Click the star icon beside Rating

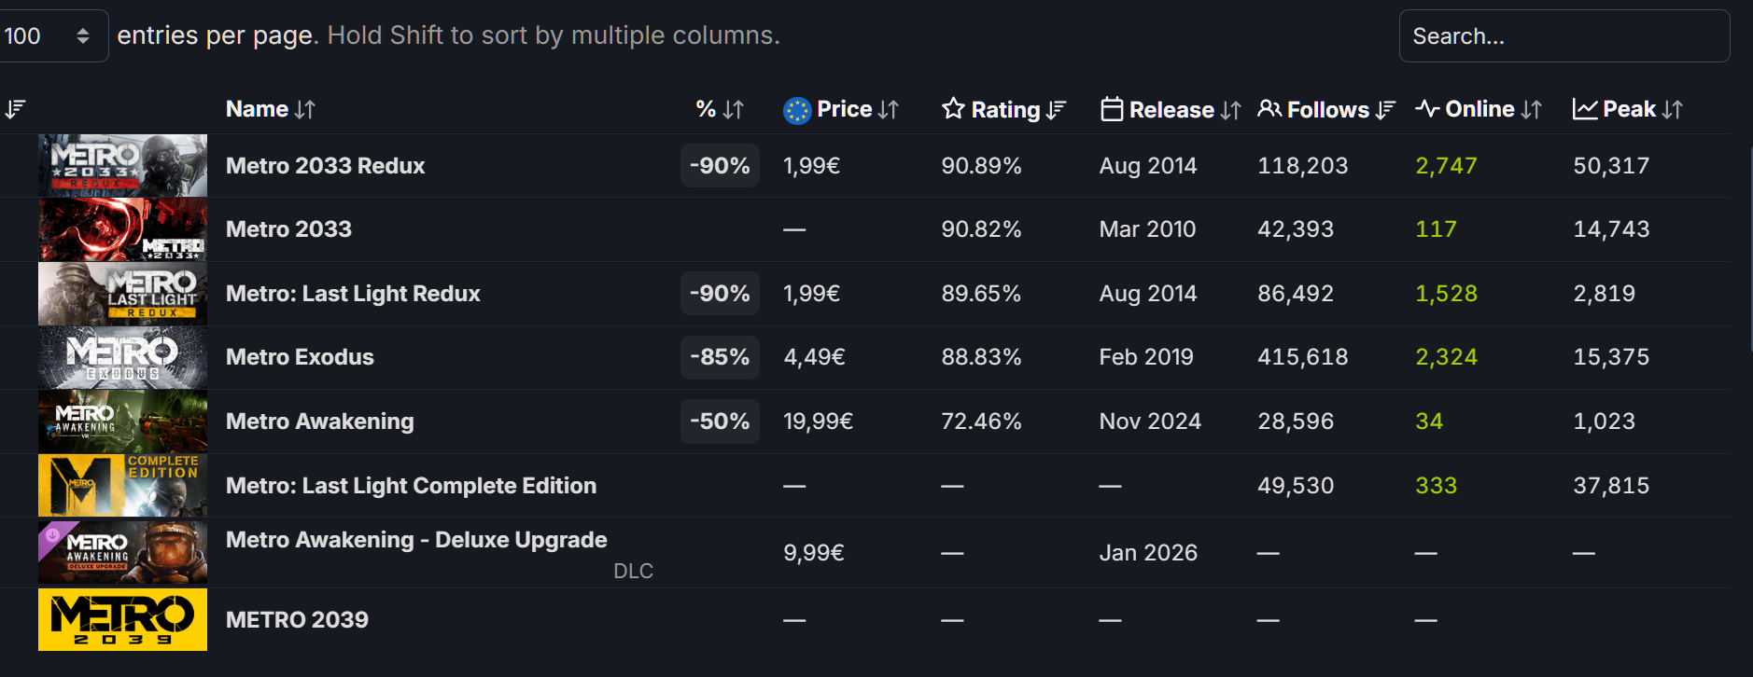953,109
